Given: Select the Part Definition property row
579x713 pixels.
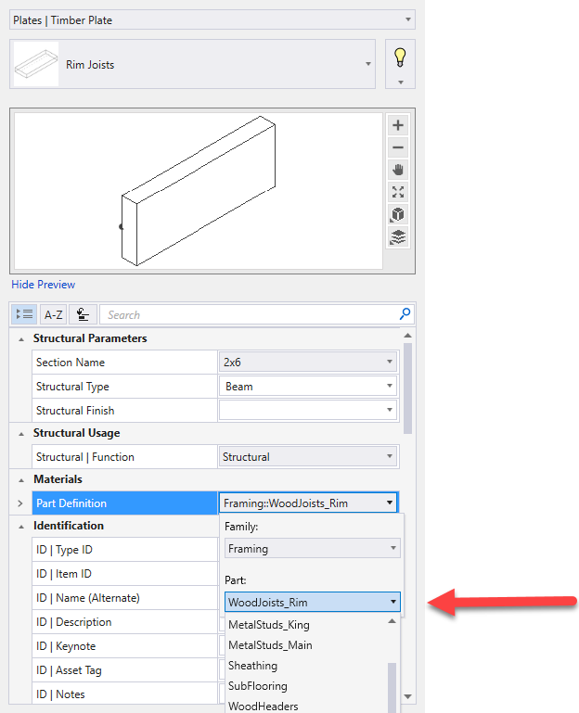Looking at the screenshot, I should (124, 503).
